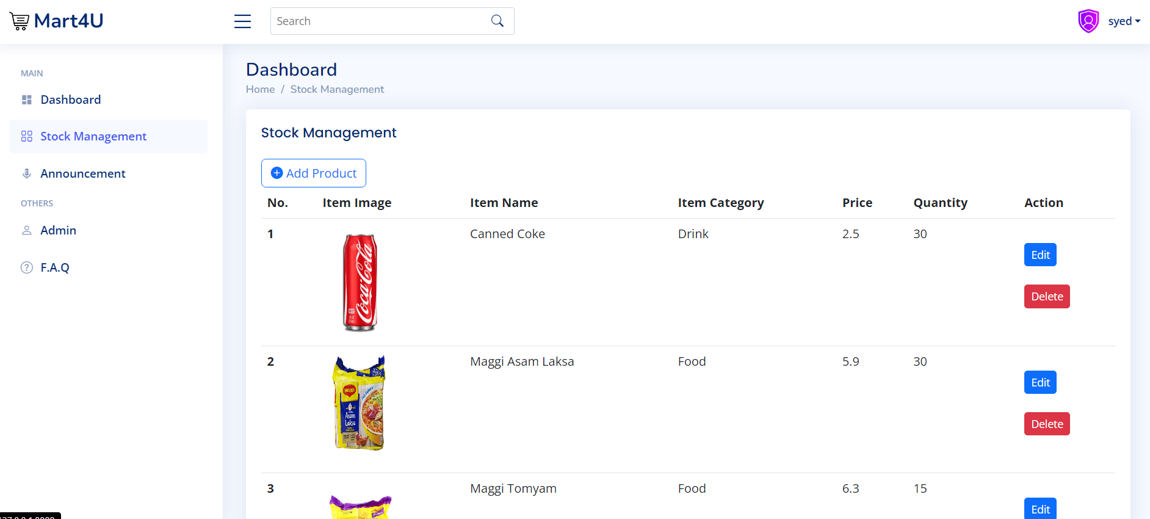The height and width of the screenshot is (519, 1150).
Task: Open the Announcement menu item
Action: tap(83, 174)
